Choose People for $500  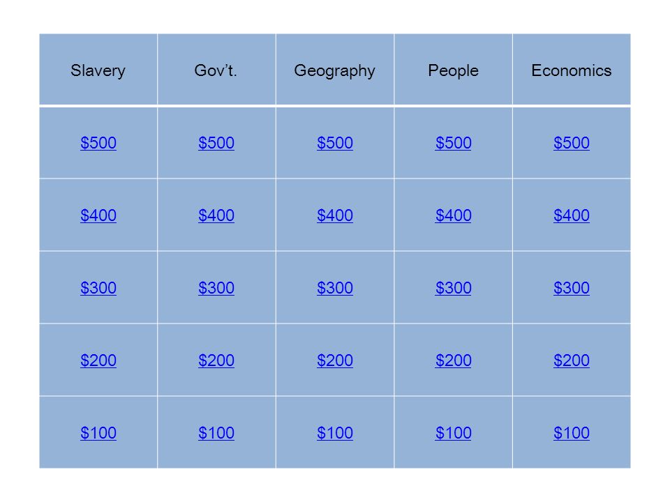click(454, 142)
